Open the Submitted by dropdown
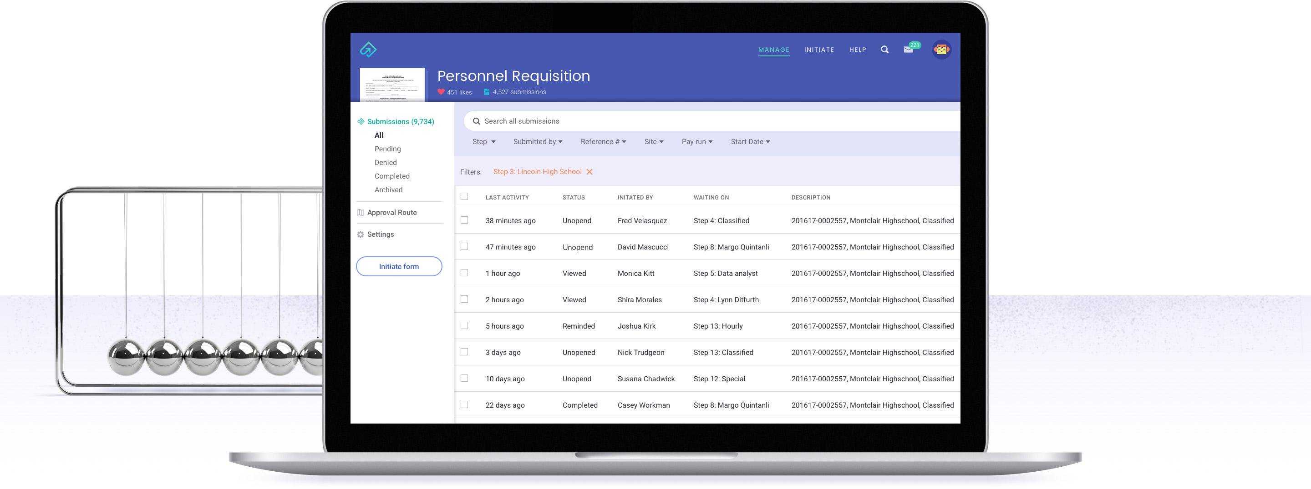This screenshot has height=489, width=1311. click(538, 142)
